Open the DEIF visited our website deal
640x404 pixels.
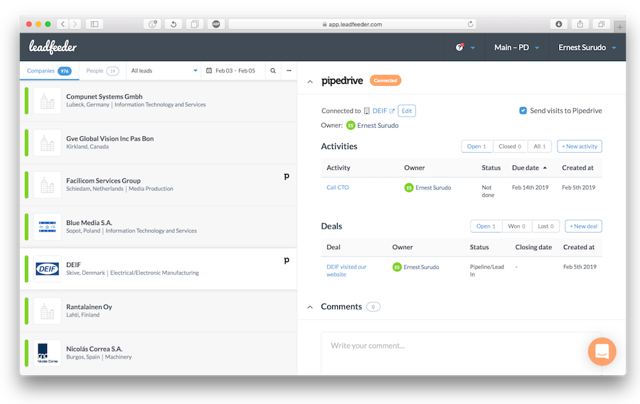tap(346, 271)
